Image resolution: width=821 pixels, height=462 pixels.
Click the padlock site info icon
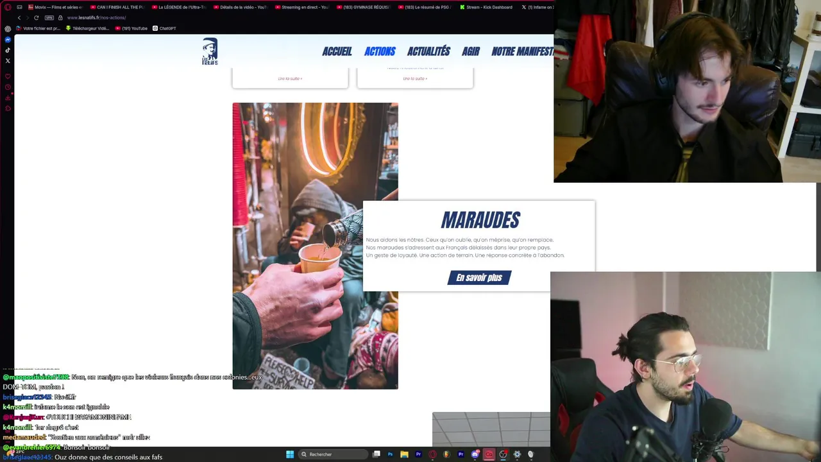[x=60, y=17]
